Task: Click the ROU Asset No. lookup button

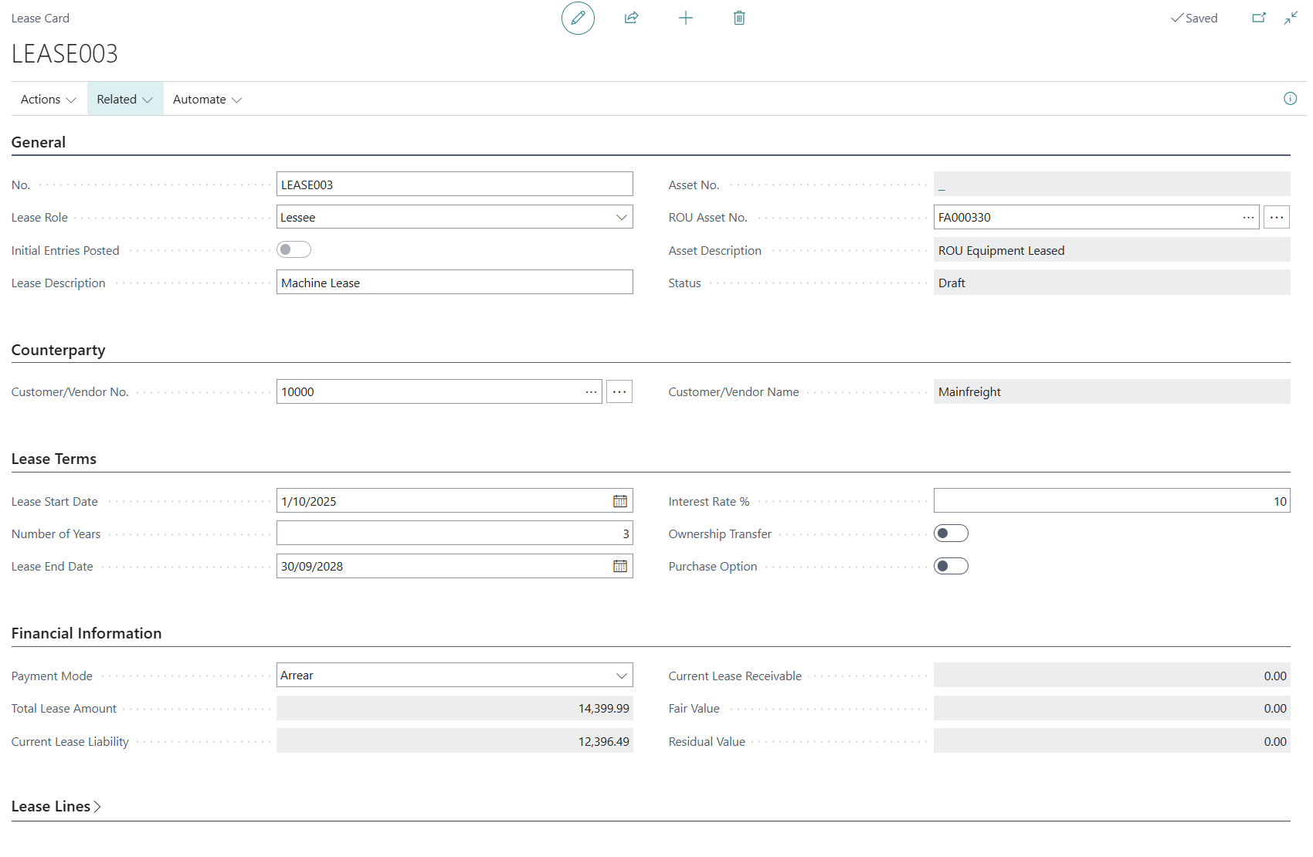Action: 1248,218
